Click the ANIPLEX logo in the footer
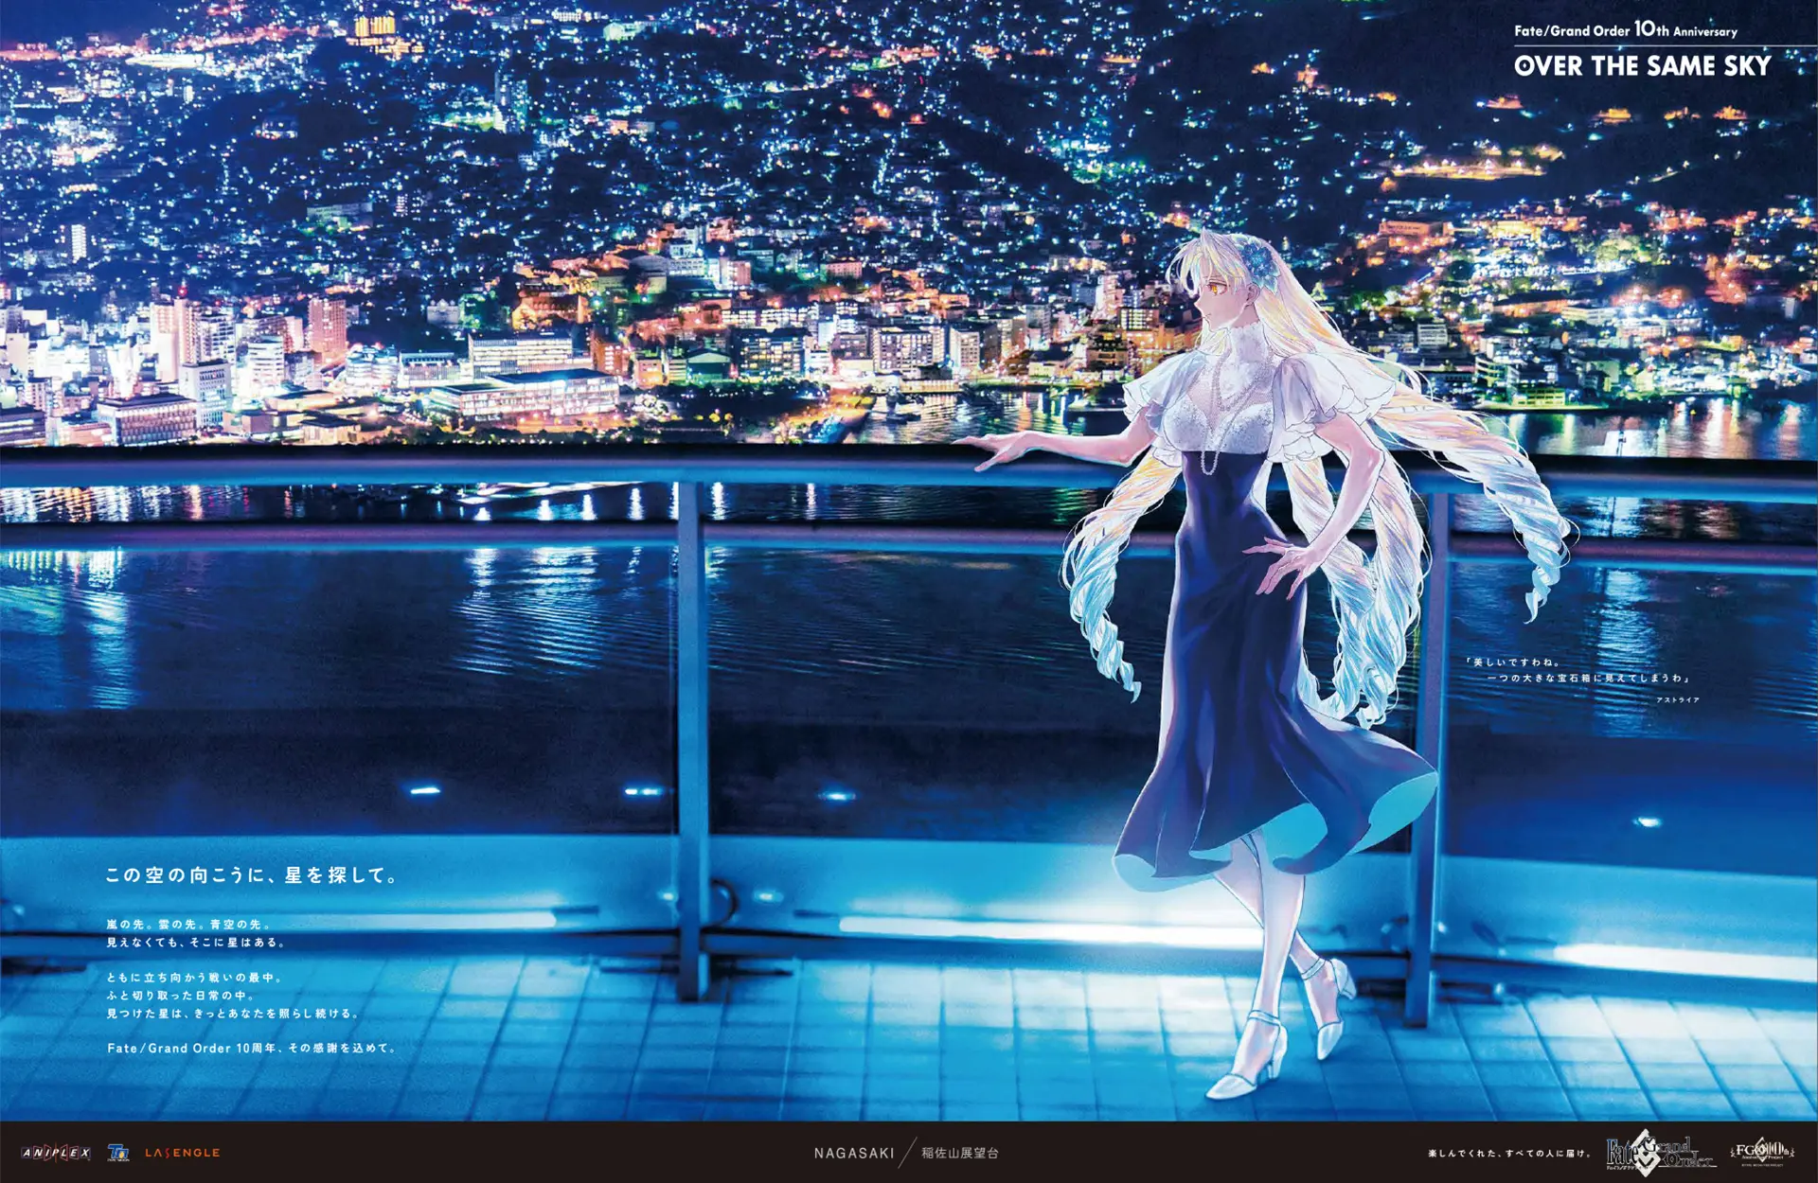This screenshot has width=1818, height=1183. pos(56,1153)
